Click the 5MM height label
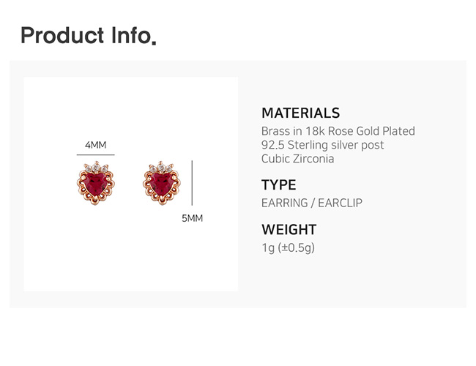Screen dimensions: 476x366 pos(192,218)
